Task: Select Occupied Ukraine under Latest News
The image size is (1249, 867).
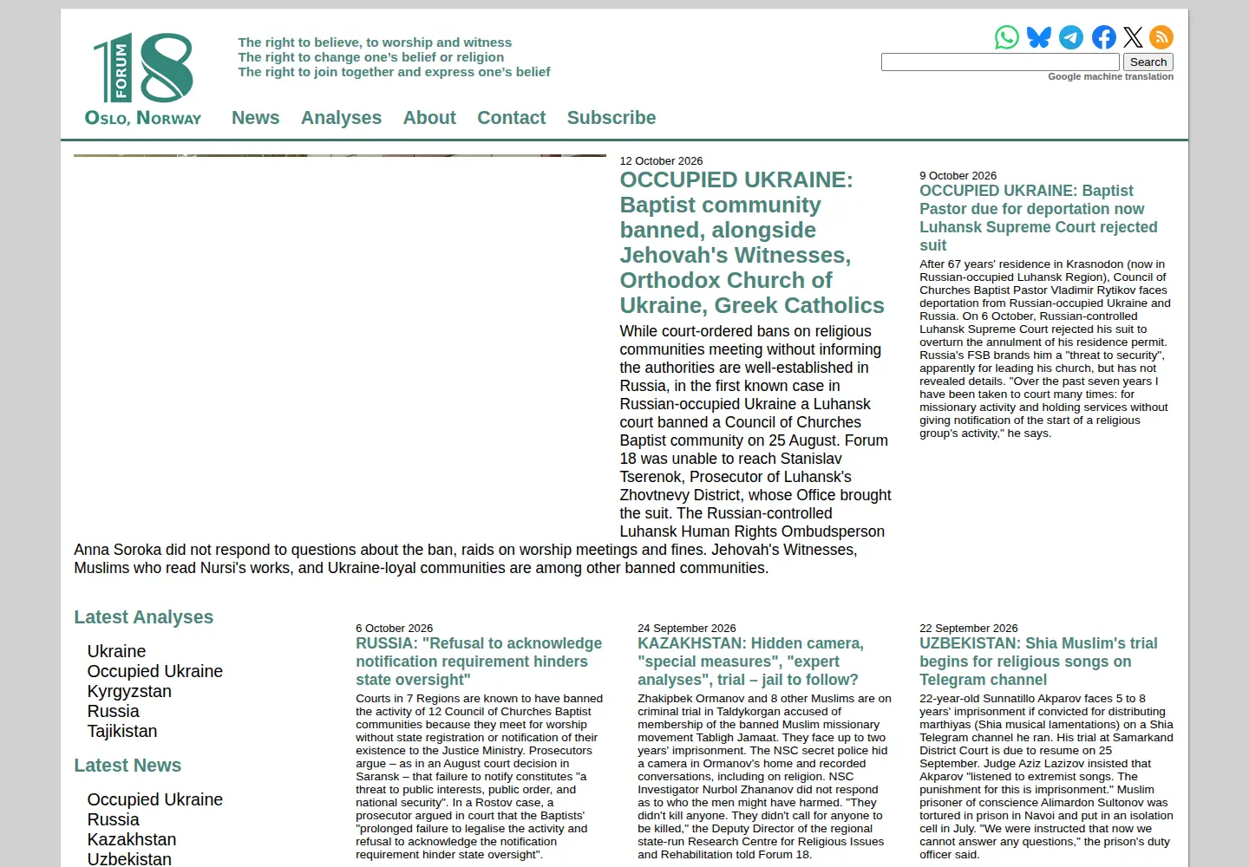Action: point(155,799)
